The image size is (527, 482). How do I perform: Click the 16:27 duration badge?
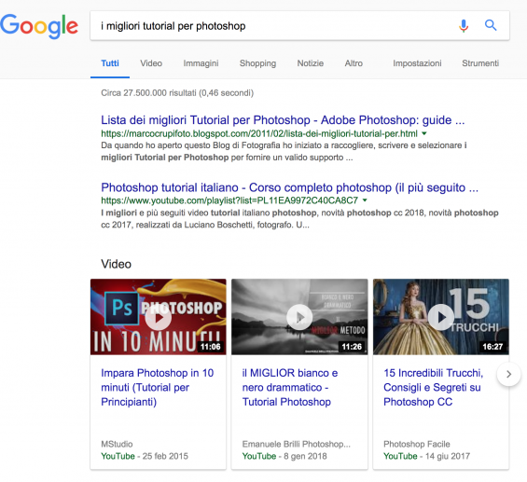492,347
